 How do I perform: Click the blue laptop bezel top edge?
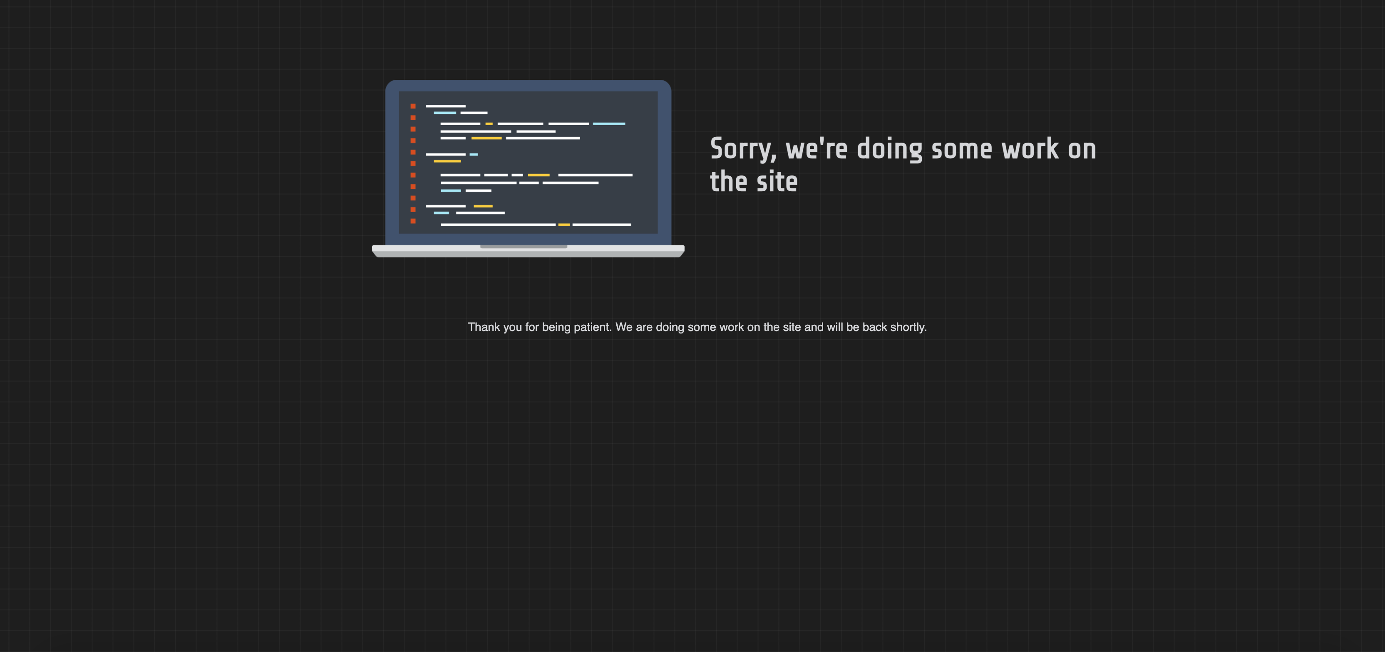528,85
